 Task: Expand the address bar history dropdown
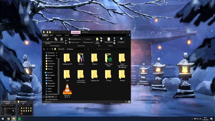pyautogui.click(x=85, y=49)
